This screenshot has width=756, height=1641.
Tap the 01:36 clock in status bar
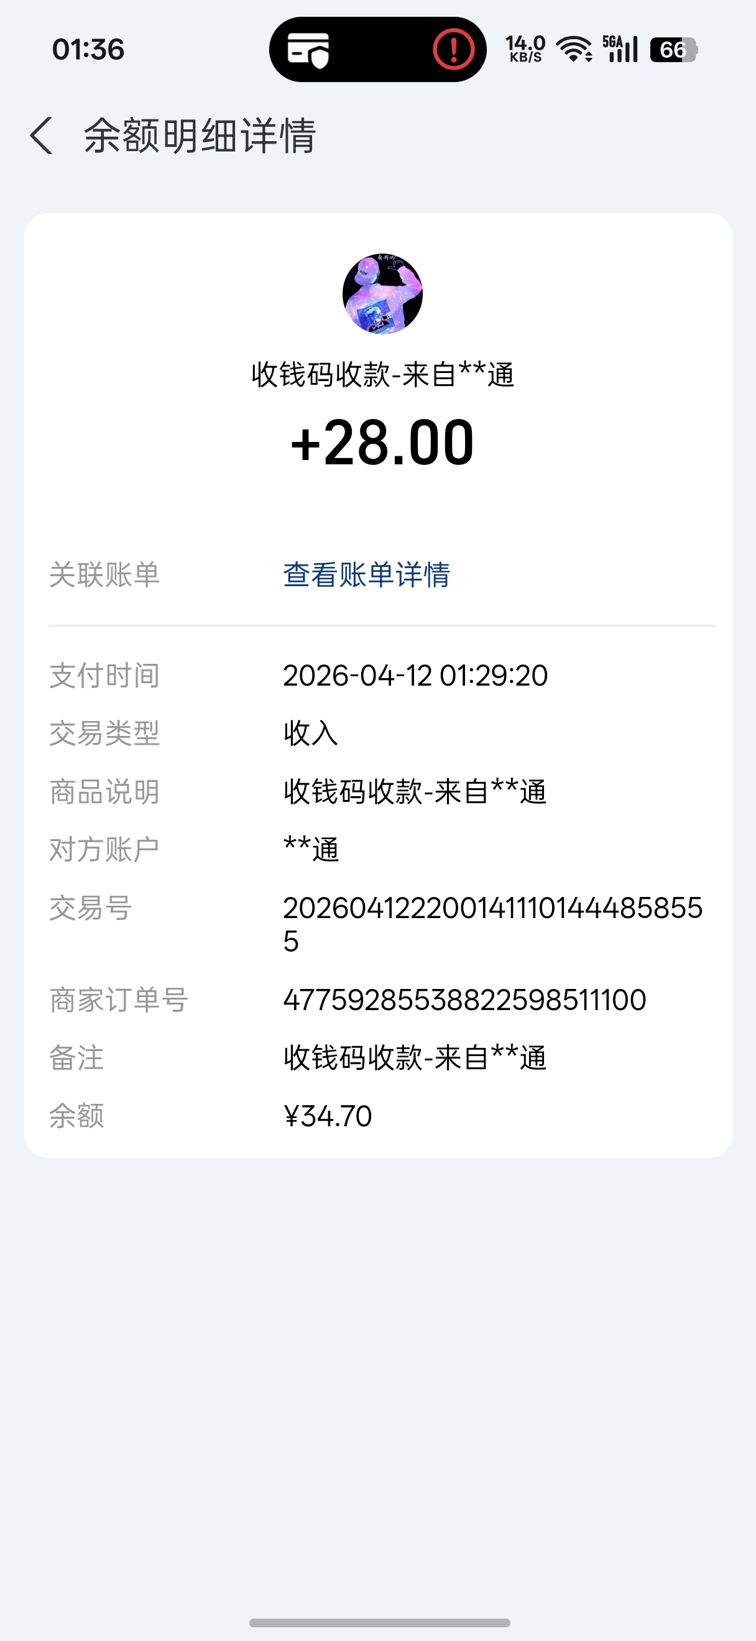[x=88, y=50]
